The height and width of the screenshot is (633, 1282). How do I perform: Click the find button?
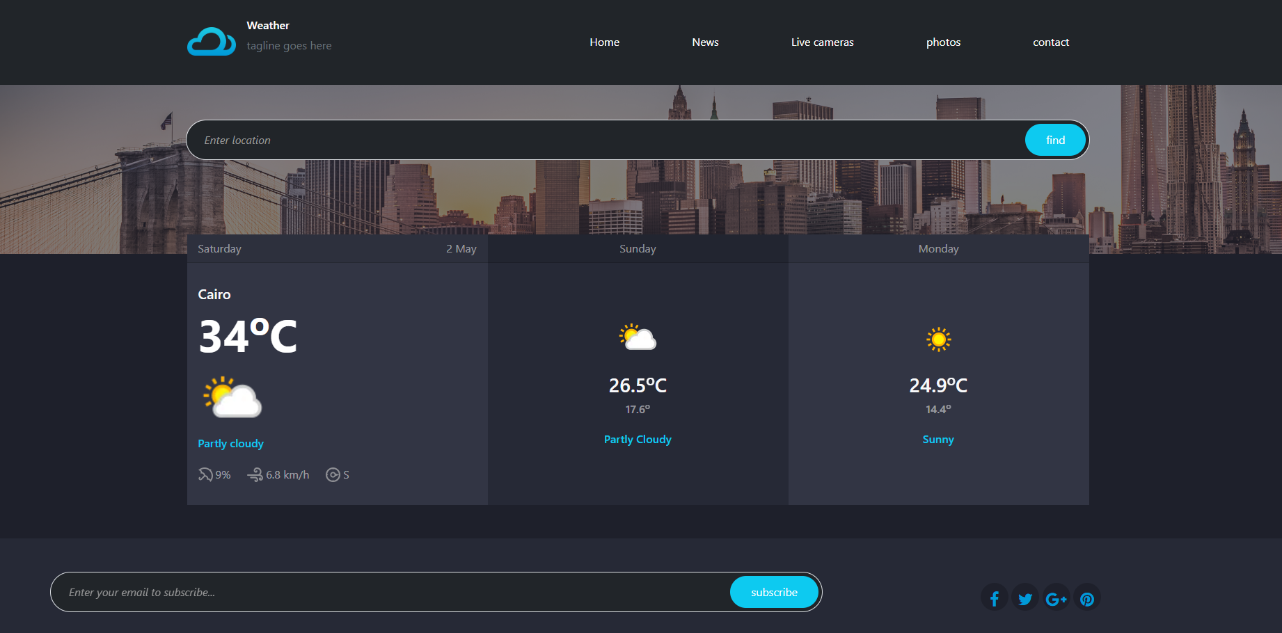[1055, 140]
